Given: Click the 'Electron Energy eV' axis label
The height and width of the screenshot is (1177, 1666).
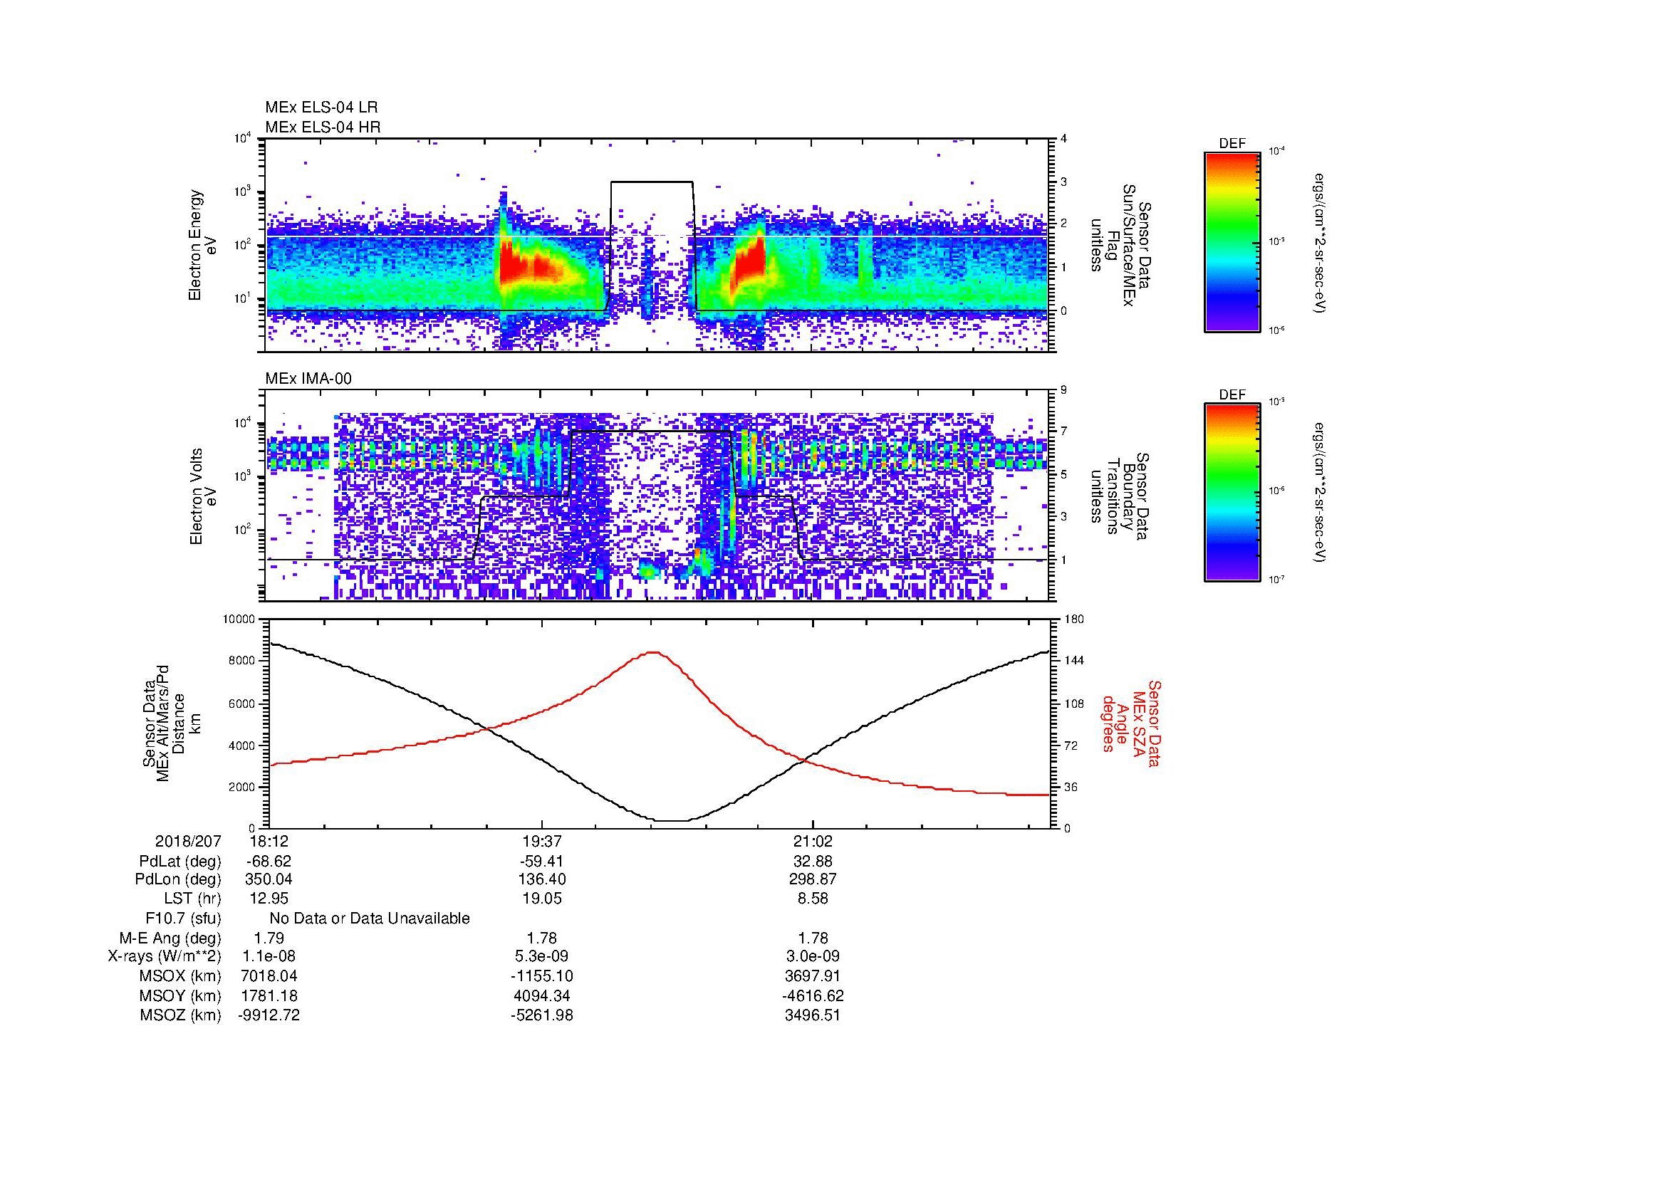Looking at the screenshot, I should (x=204, y=245).
